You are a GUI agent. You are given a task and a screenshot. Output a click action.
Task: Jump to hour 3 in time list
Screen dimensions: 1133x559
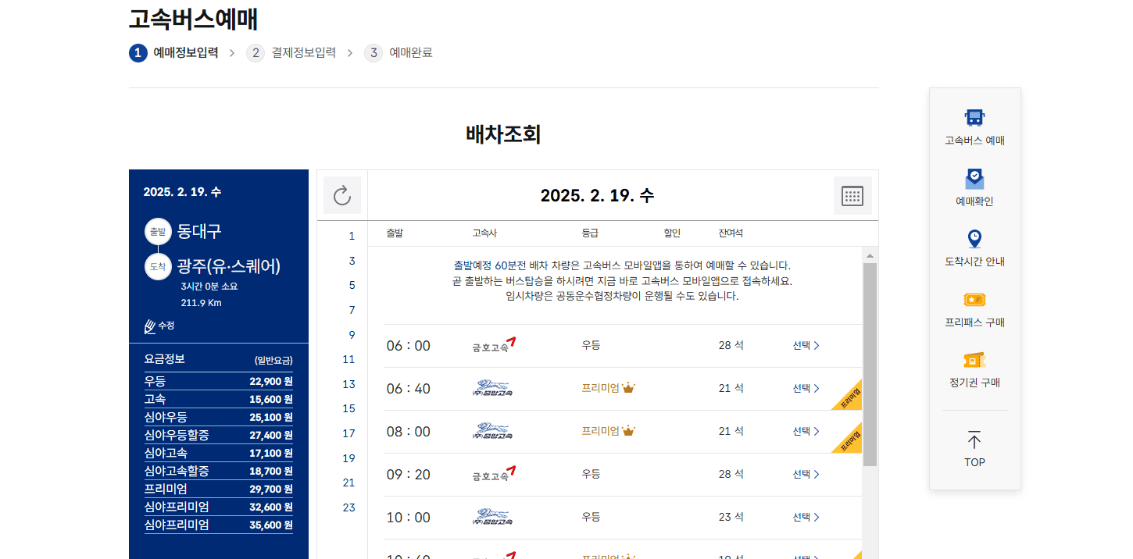352,261
